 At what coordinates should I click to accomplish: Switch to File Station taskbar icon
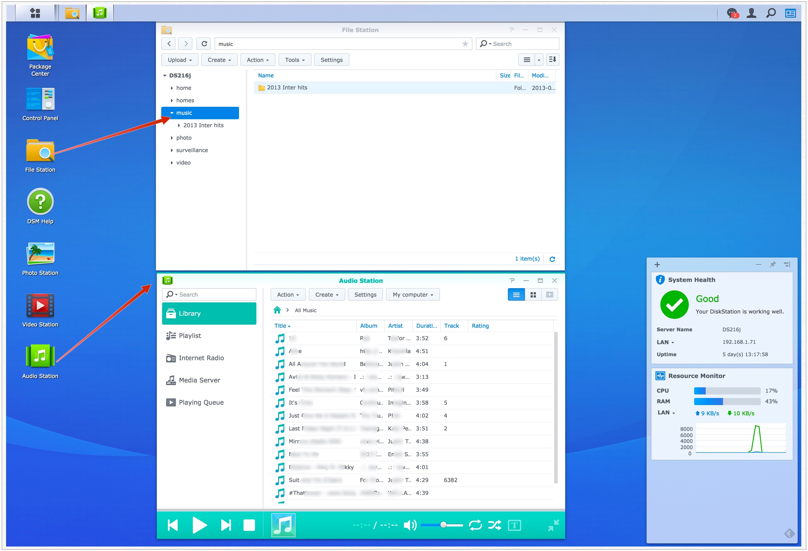(72, 13)
